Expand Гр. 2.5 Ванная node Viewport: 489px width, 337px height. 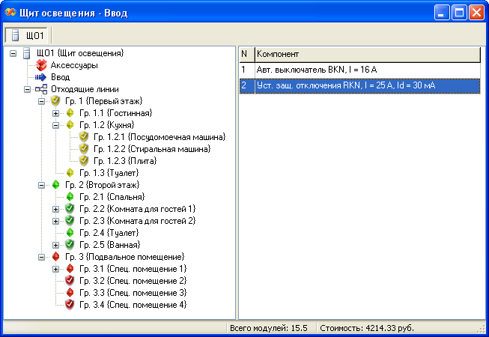pyautogui.click(x=56, y=245)
